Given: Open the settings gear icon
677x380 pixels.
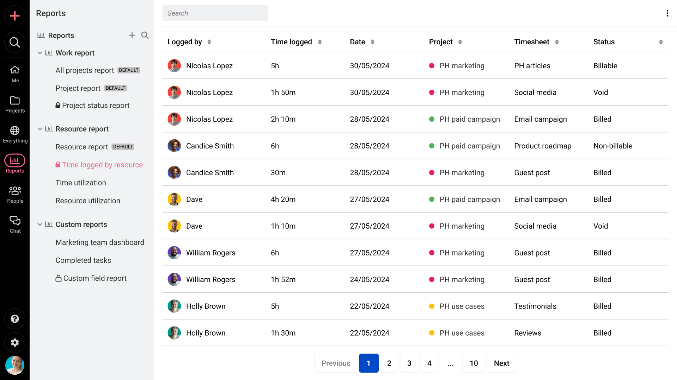Looking at the screenshot, I should (x=15, y=343).
